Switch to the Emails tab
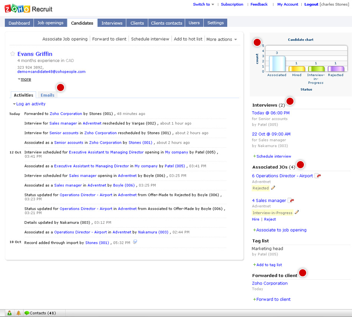 (x=47, y=95)
